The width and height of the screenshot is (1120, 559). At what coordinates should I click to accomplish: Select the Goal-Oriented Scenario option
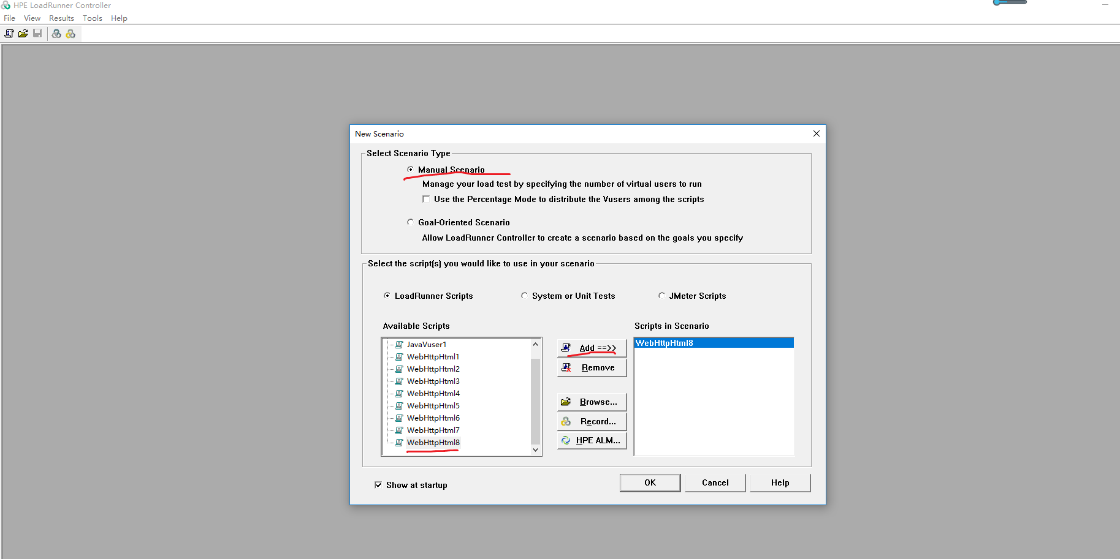click(410, 222)
